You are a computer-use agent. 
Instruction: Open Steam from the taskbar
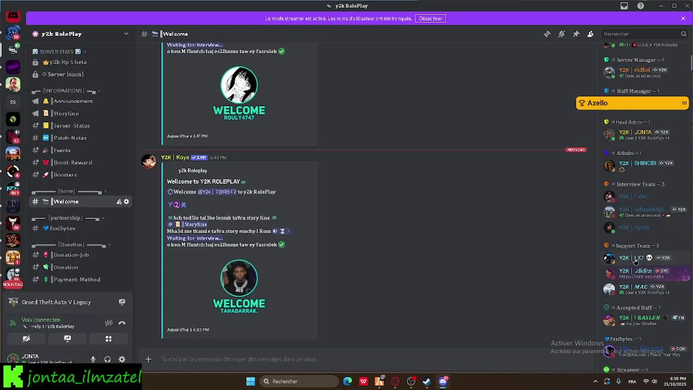click(x=427, y=381)
